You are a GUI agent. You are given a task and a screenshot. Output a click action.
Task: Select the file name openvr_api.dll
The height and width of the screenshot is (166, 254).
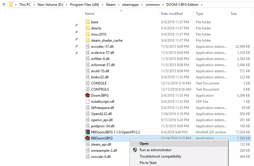[x=102, y=120]
